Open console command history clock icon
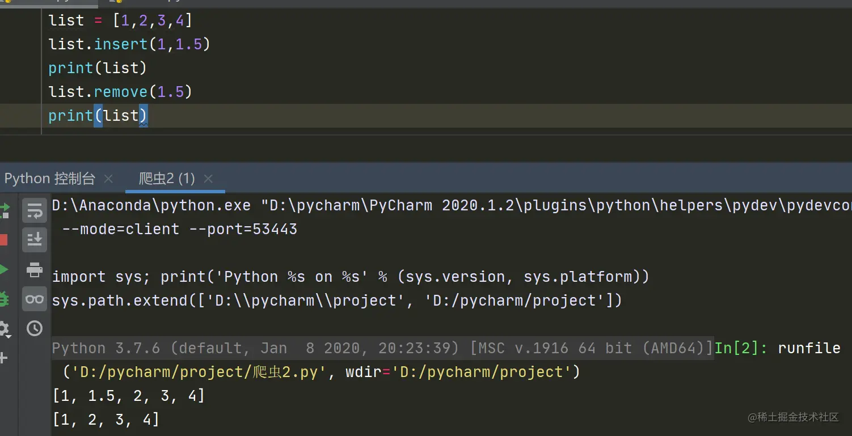This screenshot has width=852, height=436. pos(35,328)
